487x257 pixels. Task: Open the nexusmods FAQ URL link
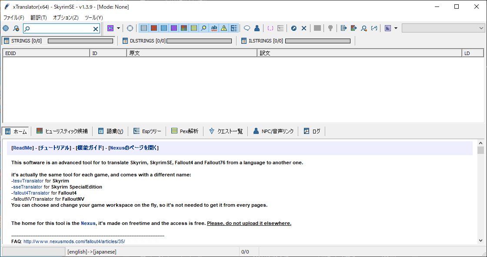pyautogui.click(x=74, y=241)
